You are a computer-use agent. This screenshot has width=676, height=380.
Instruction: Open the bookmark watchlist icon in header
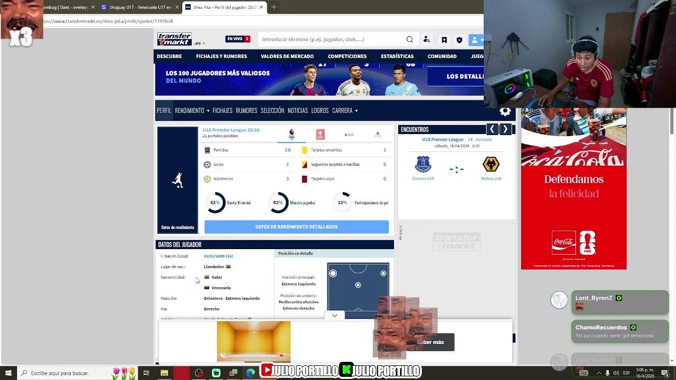pyautogui.click(x=444, y=40)
